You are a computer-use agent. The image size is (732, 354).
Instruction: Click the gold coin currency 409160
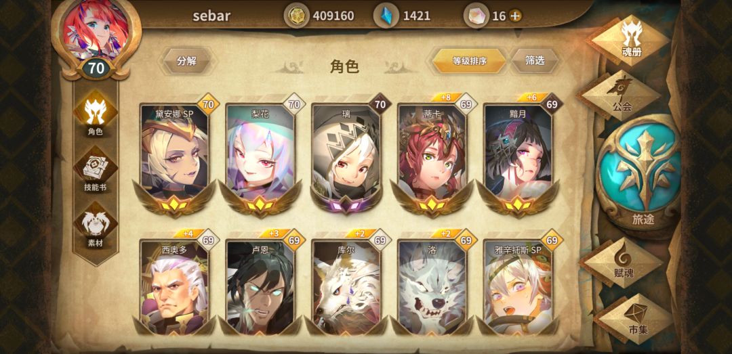[x=319, y=16]
